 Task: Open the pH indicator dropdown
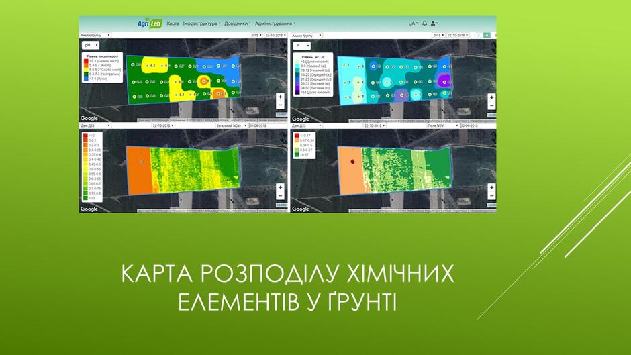(x=91, y=45)
